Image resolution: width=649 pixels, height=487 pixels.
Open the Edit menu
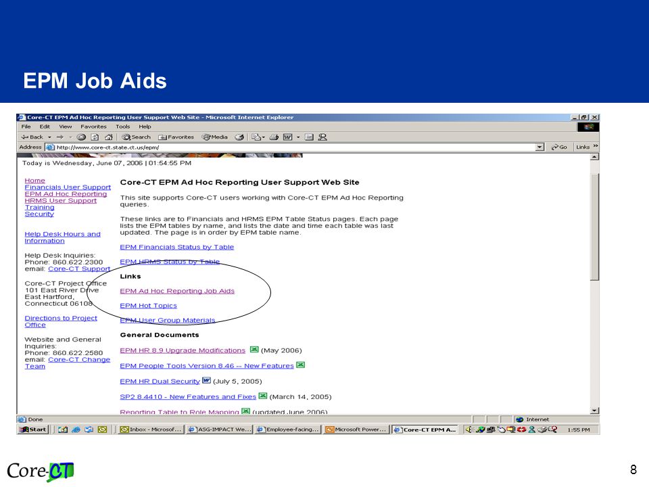point(45,126)
